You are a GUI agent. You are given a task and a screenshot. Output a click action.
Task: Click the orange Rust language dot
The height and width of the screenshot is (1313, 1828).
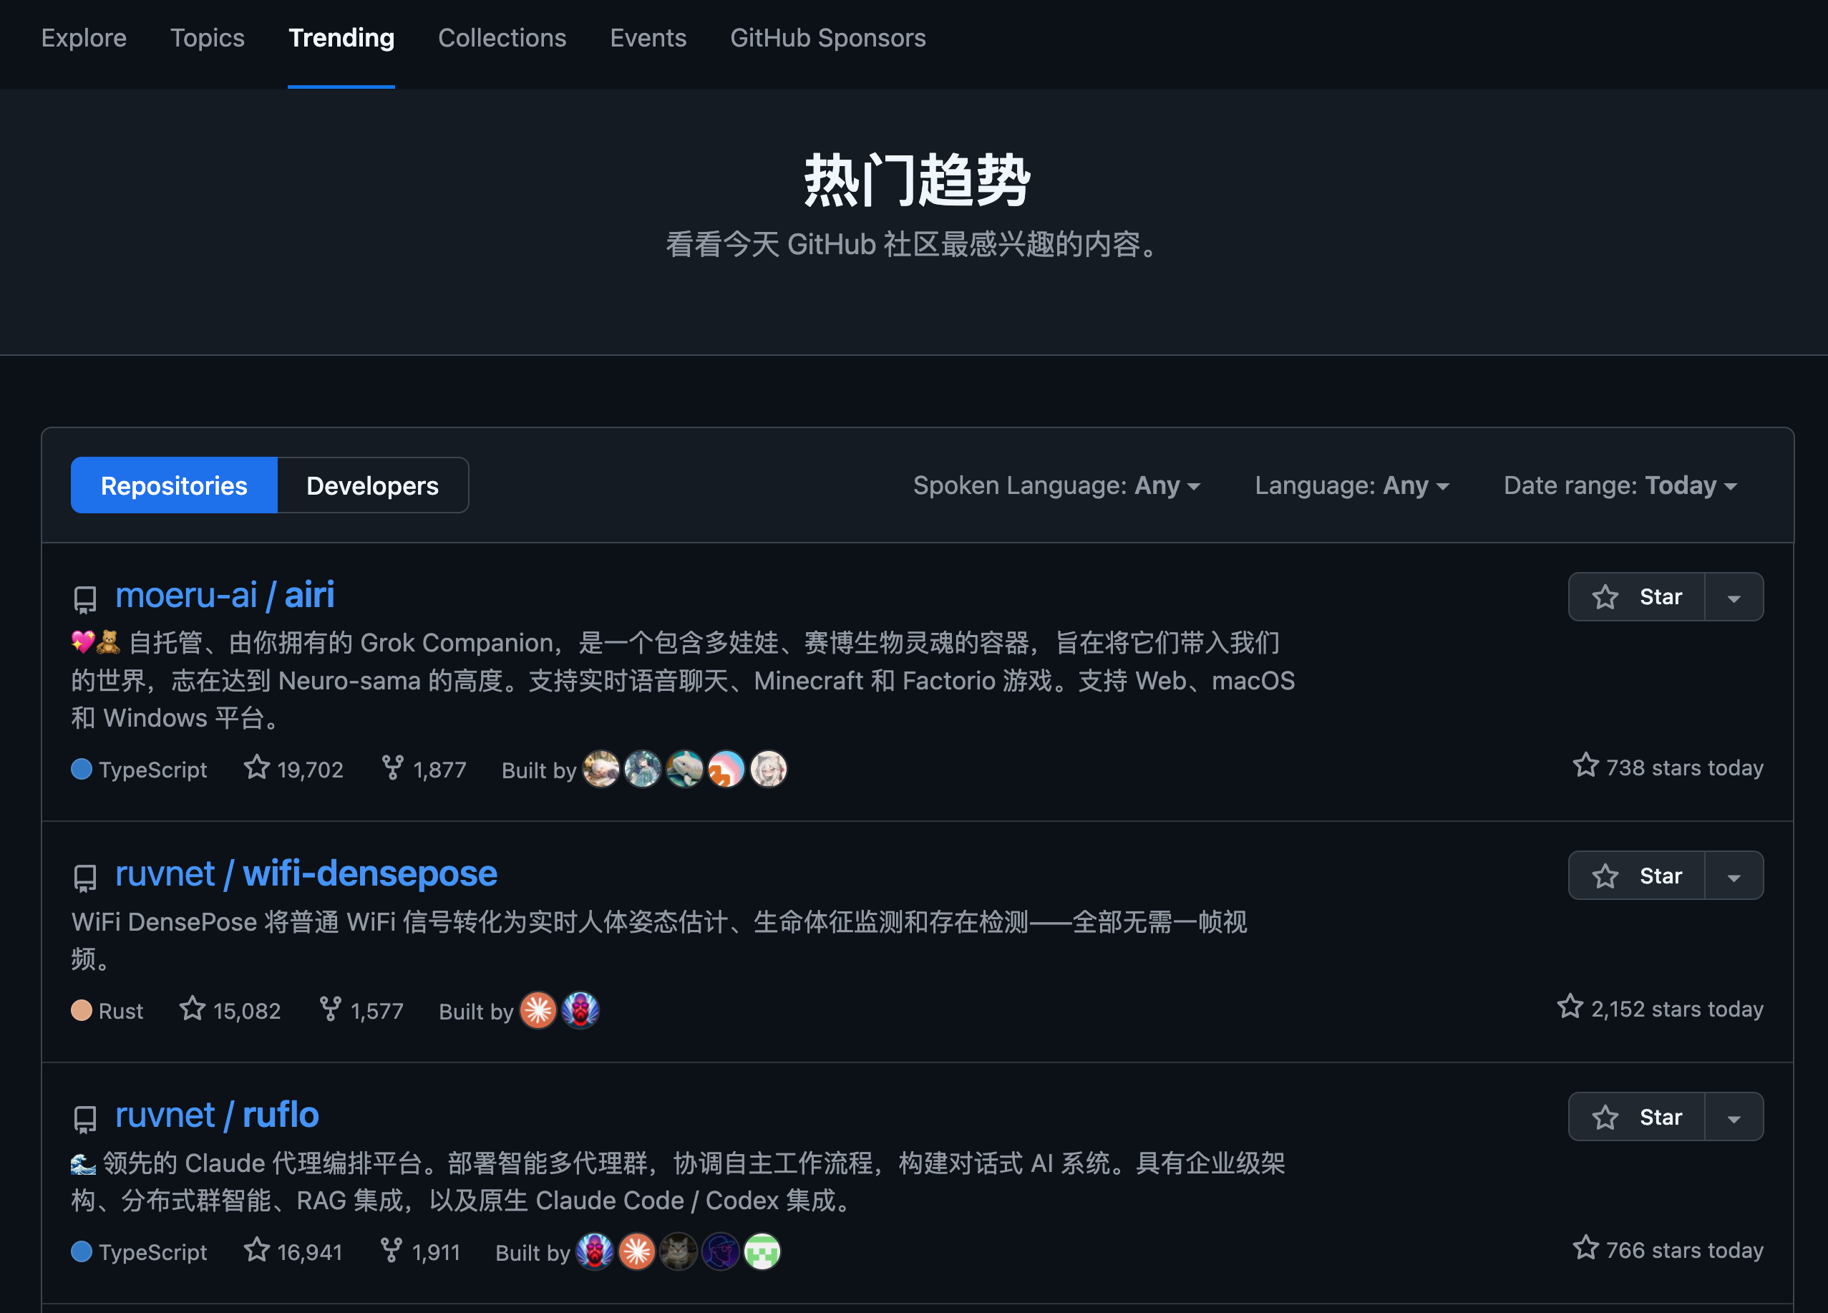click(x=82, y=1009)
